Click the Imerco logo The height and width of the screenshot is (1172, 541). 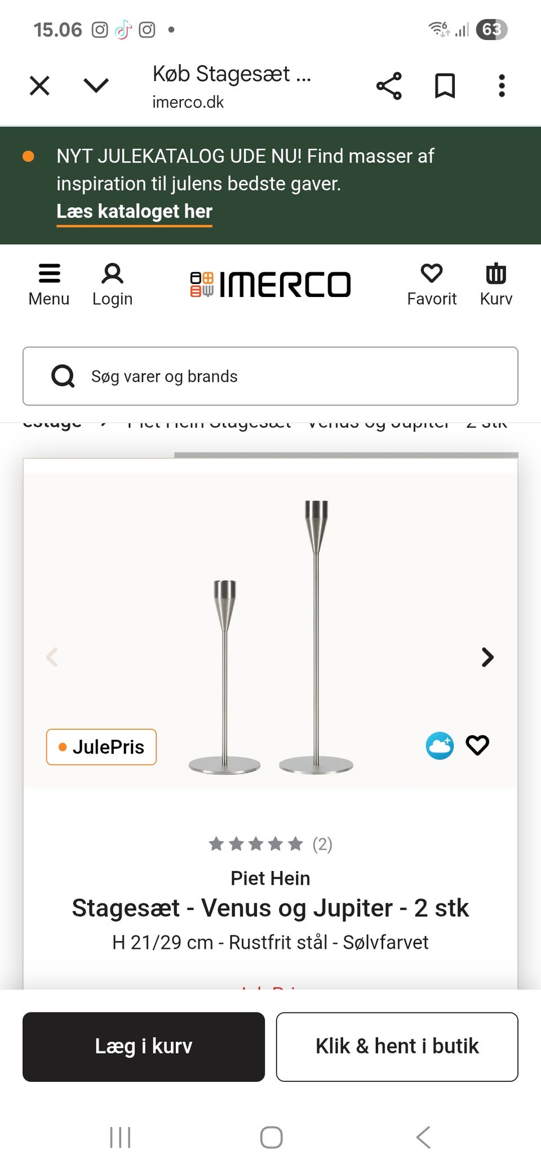click(x=270, y=284)
